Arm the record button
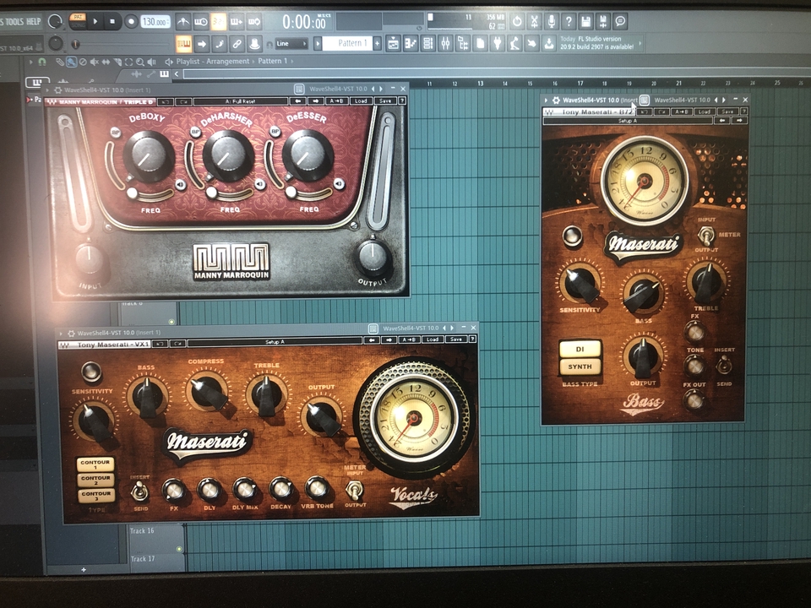This screenshot has width=811, height=608. (131, 22)
